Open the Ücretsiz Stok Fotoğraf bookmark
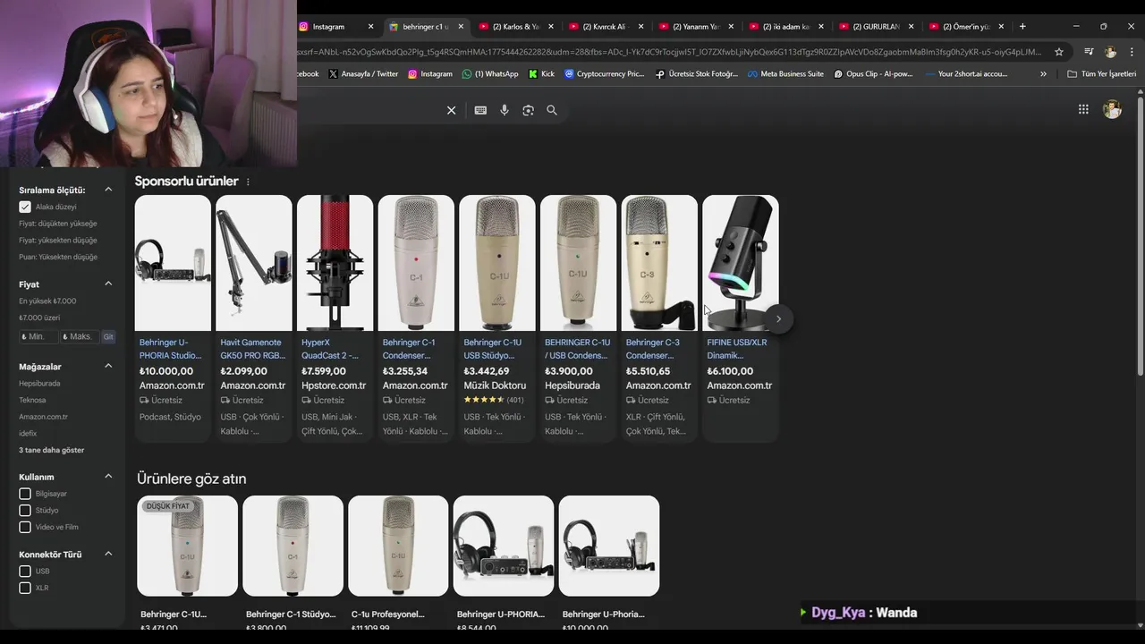 [697, 74]
